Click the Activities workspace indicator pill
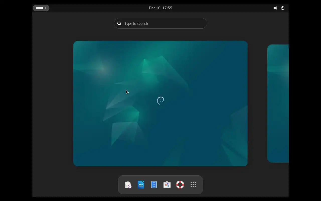This screenshot has width=321, height=201. [41, 8]
